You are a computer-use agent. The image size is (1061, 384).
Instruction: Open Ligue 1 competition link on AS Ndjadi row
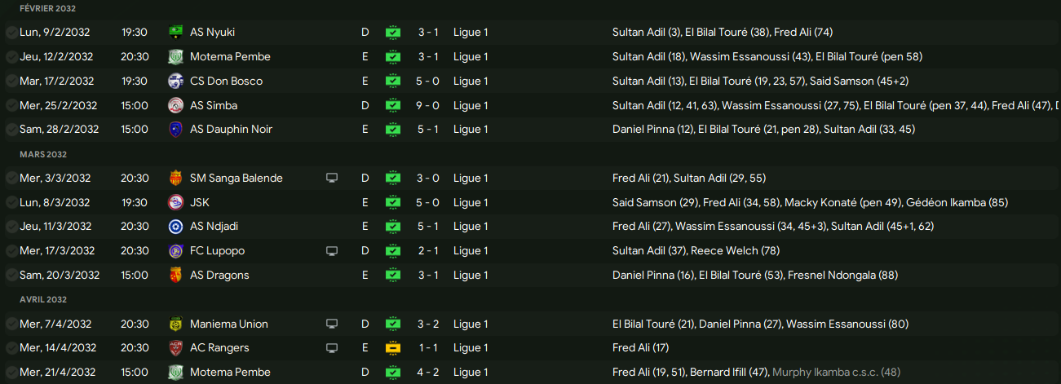pyautogui.click(x=471, y=227)
